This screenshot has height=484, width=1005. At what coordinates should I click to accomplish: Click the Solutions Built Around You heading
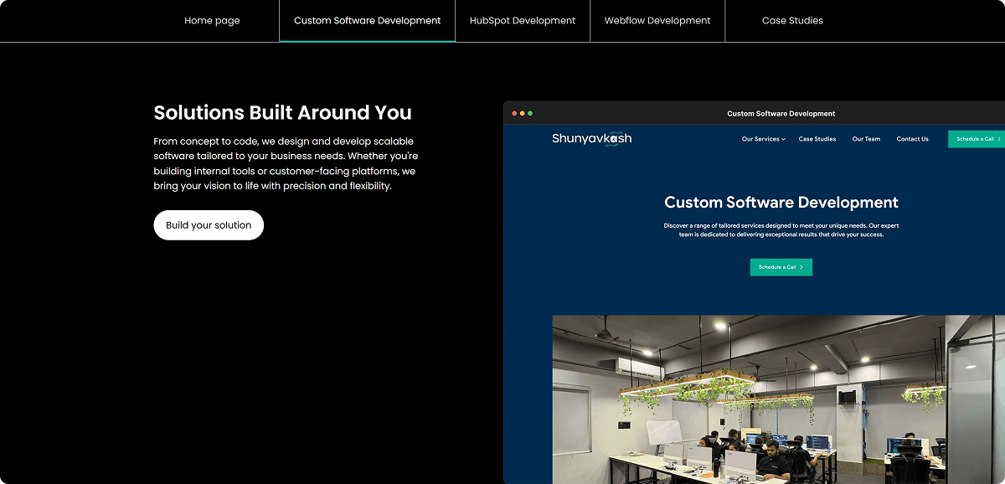(282, 113)
